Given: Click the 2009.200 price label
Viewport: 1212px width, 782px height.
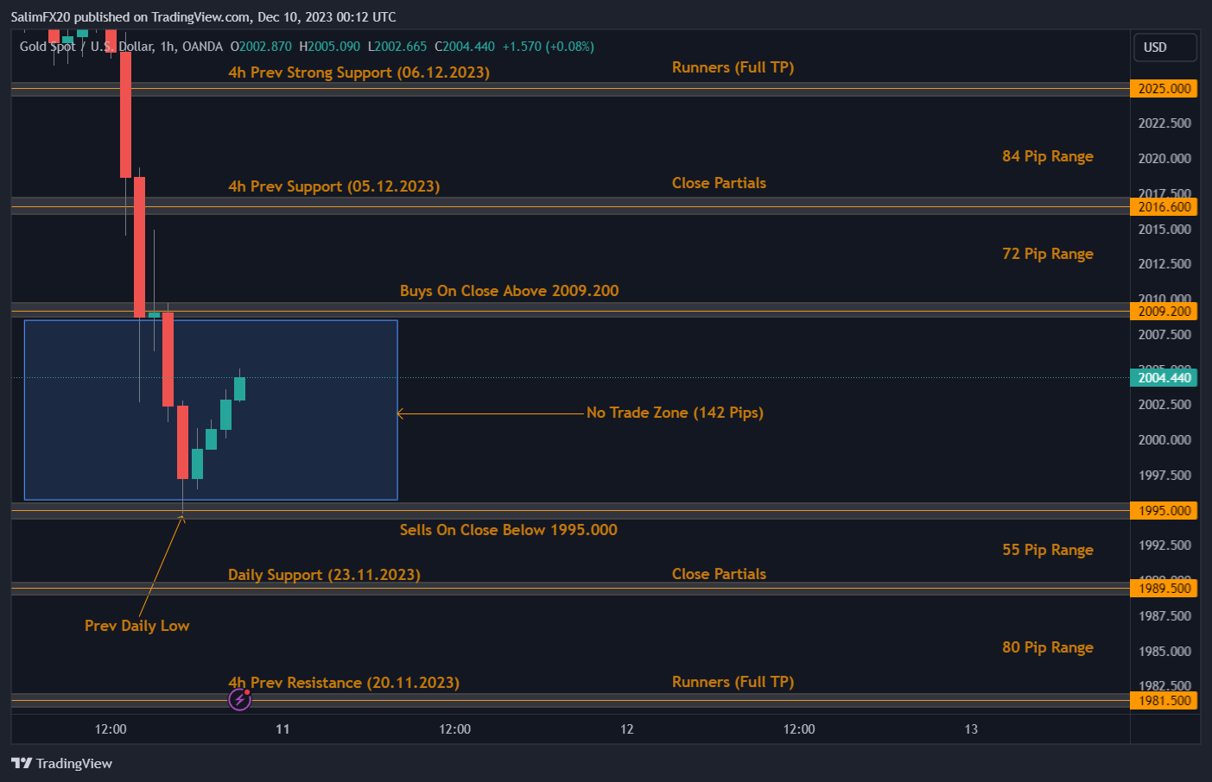Looking at the screenshot, I should tap(1164, 312).
